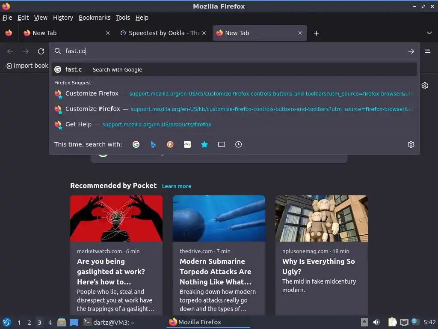Search this time with DuckDuckGo
Image resolution: width=438 pixels, height=329 pixels.
click(x=170, y=144)
